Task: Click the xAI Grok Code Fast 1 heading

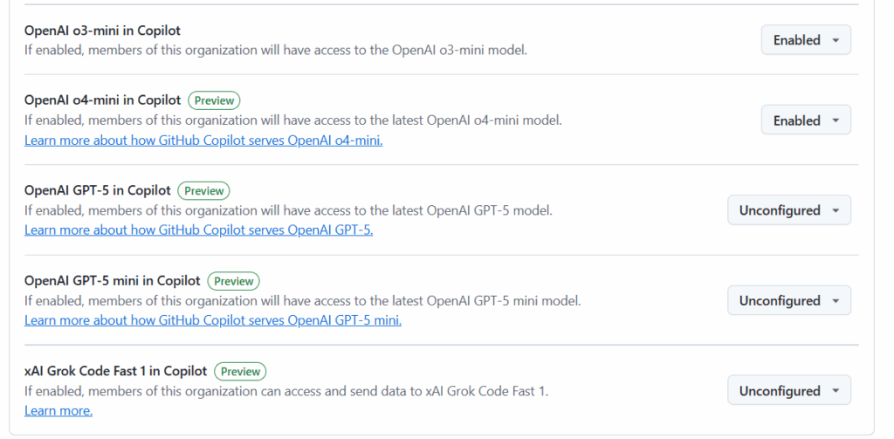Action: point(116,371)
